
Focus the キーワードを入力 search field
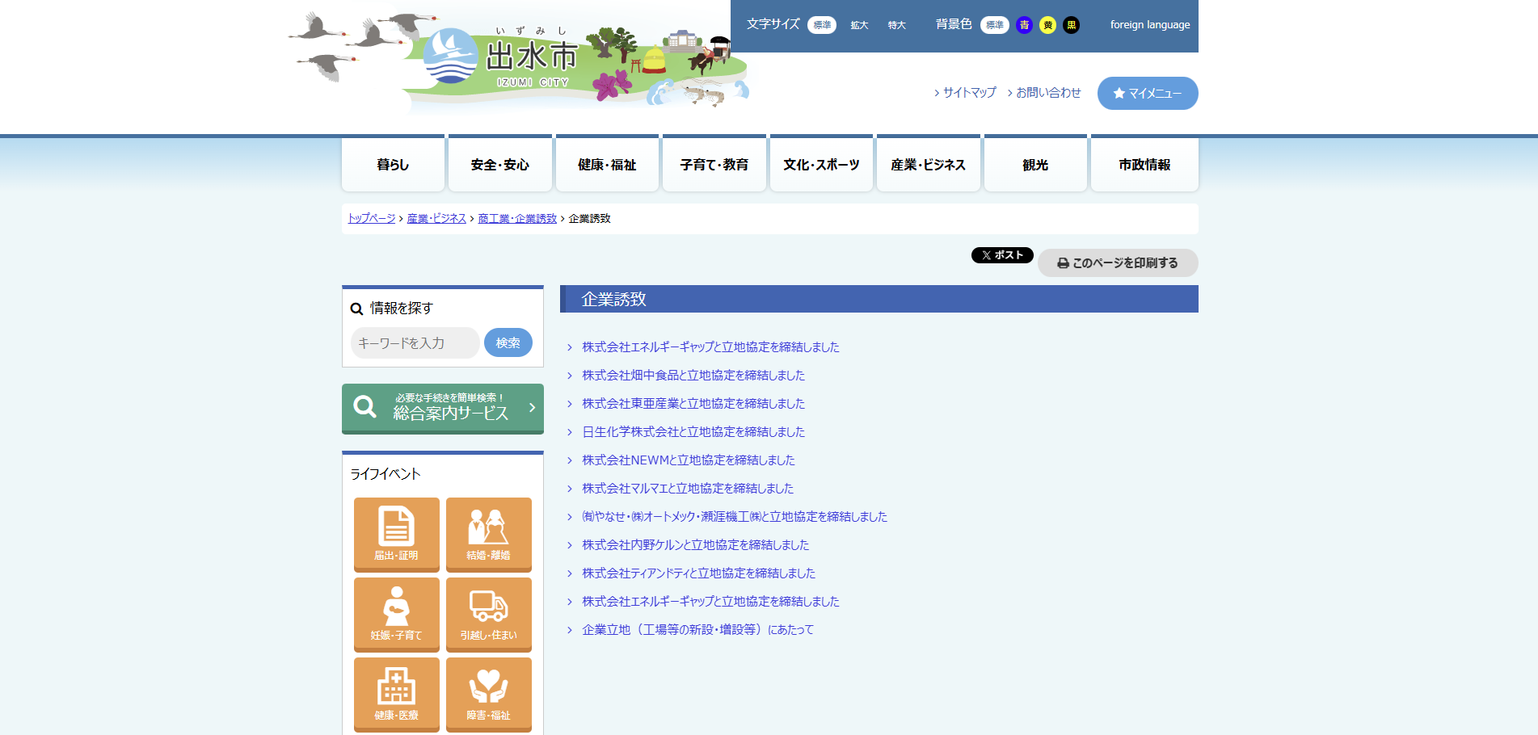click(x=415, y=342)
